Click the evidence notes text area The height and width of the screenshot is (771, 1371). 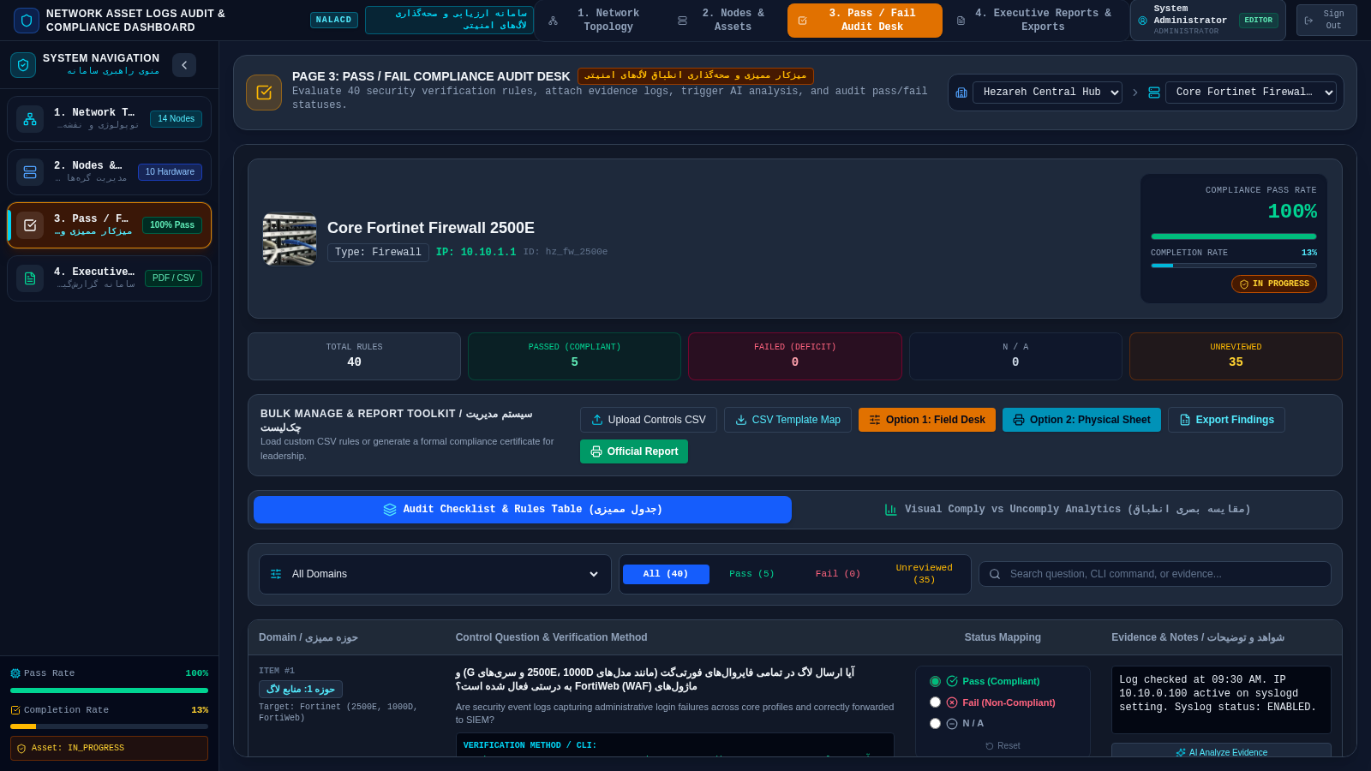1221,700
